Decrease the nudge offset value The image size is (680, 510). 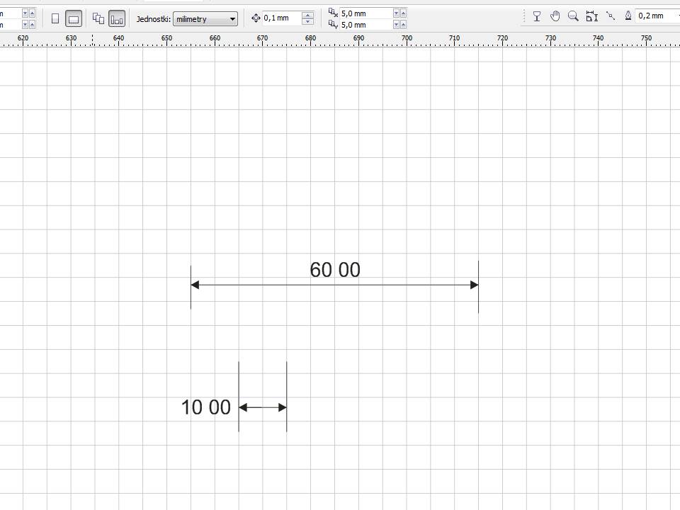(x=307, y=22)
